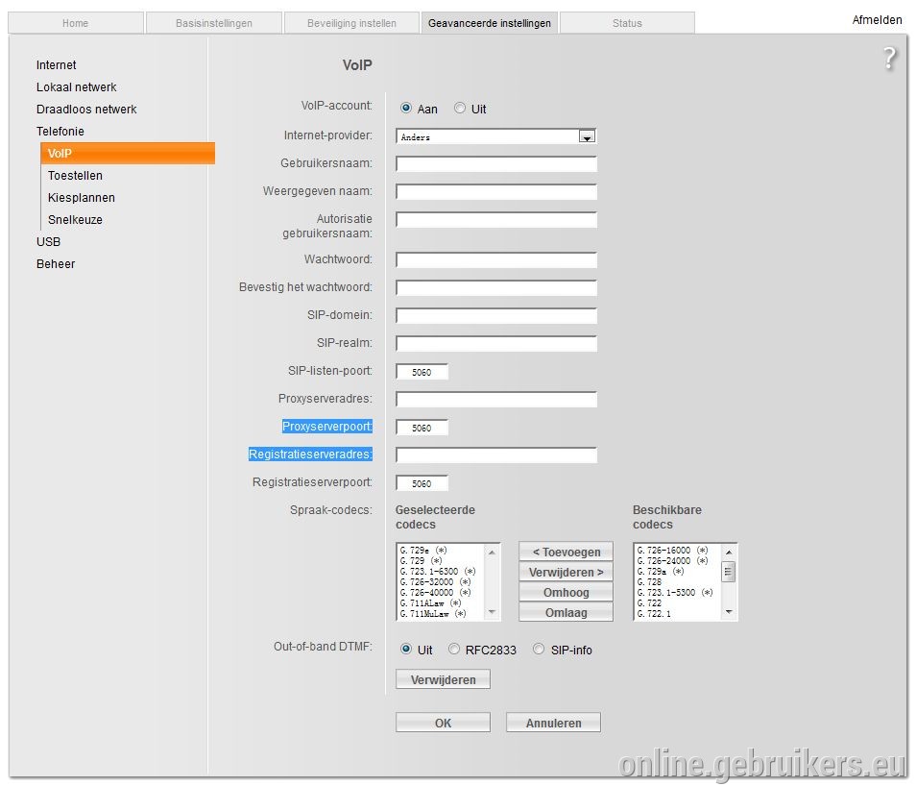The width and height of the screenshot is (916, 786).
Task: Focus the Proxyserveradres field
Action: pos(496,400)
